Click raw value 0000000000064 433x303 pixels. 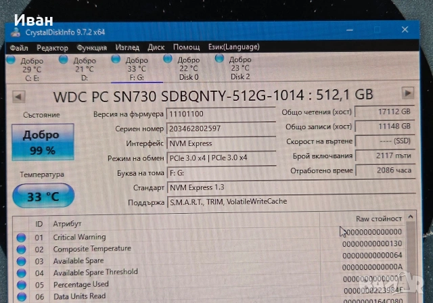372,256
